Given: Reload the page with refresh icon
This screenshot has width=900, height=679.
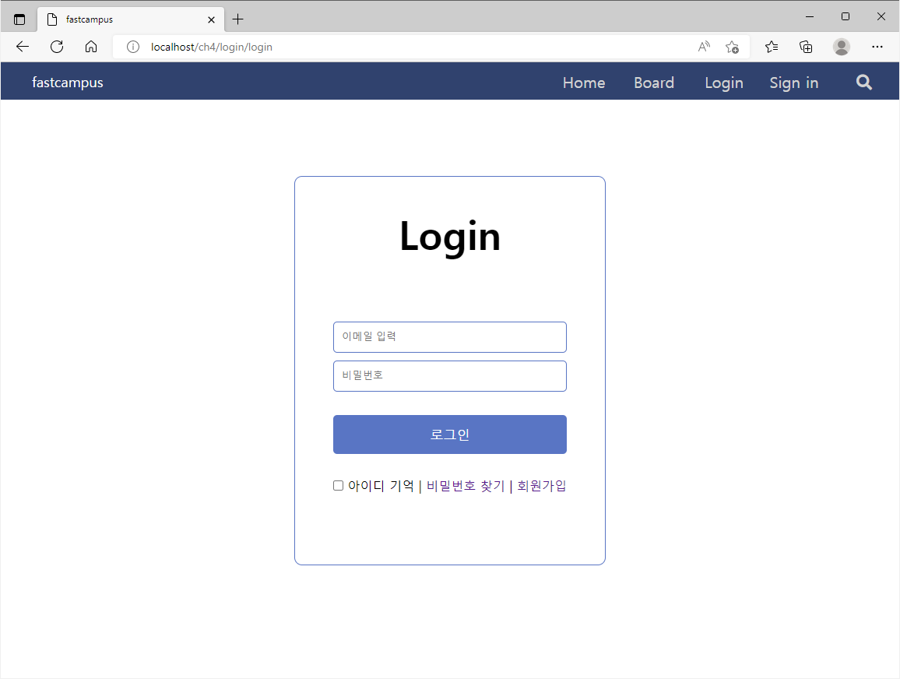Looking at the screenshot, I should click(57, 47).
